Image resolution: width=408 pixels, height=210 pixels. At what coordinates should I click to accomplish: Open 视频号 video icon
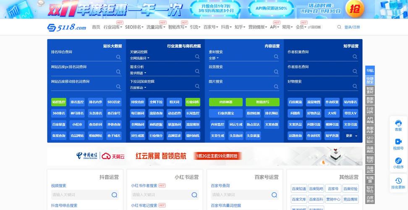[x=398, y=142]
